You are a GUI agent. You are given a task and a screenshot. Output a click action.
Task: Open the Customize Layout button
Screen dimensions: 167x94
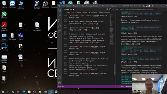152,6
